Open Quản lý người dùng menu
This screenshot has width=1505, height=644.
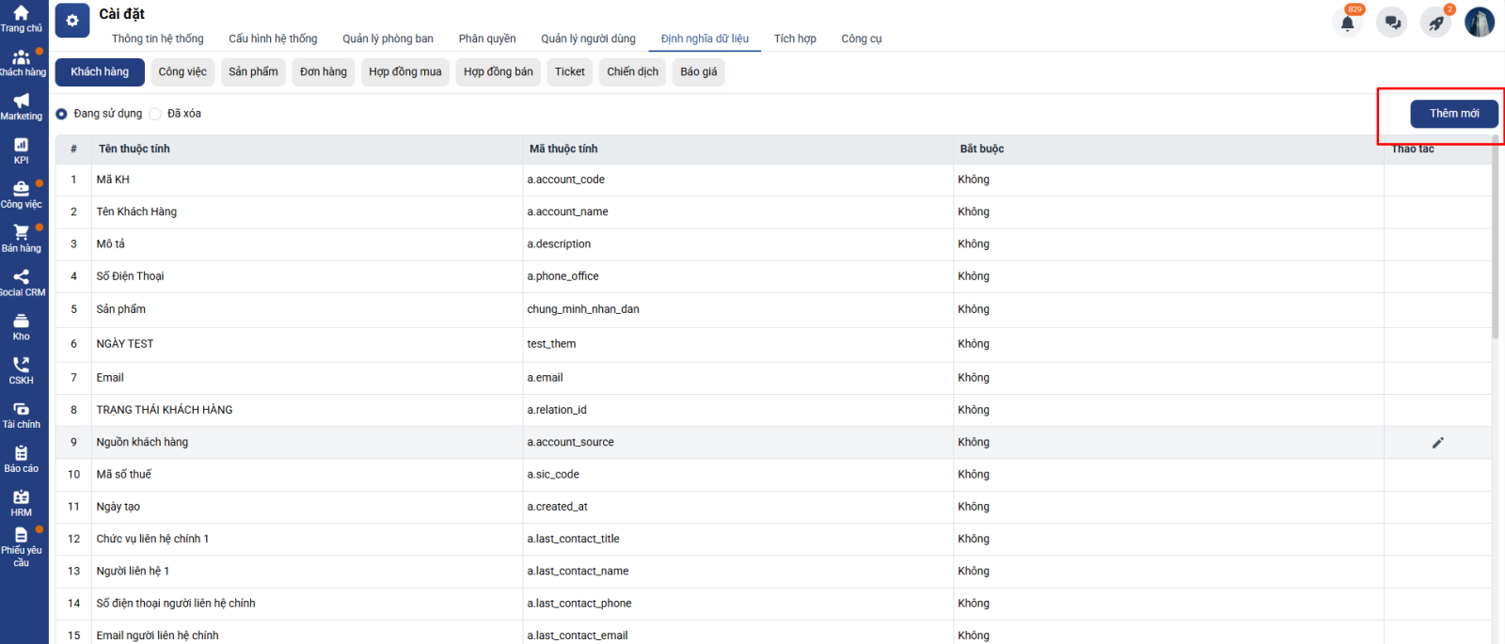588,39
